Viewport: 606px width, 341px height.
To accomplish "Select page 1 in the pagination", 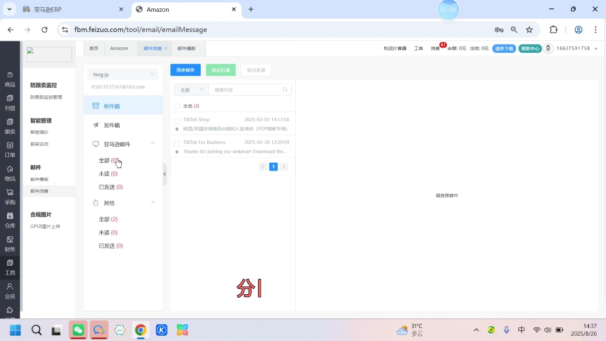I will (273, 166).
